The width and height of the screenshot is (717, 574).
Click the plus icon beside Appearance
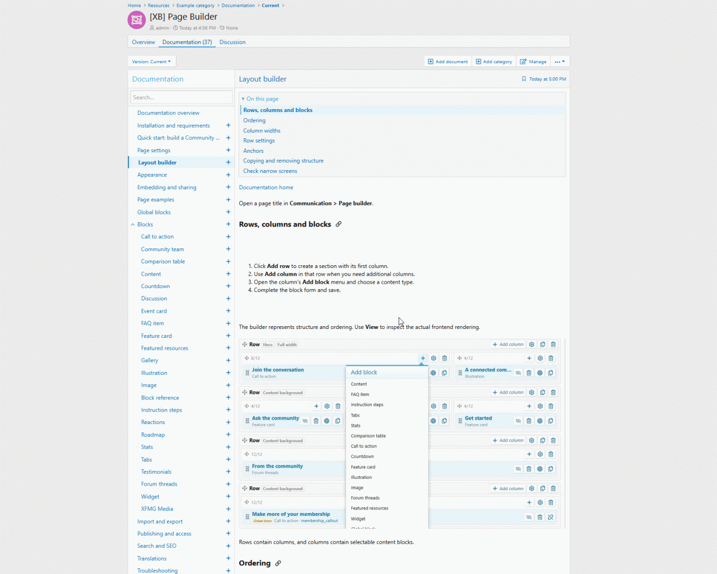point(228,175)
